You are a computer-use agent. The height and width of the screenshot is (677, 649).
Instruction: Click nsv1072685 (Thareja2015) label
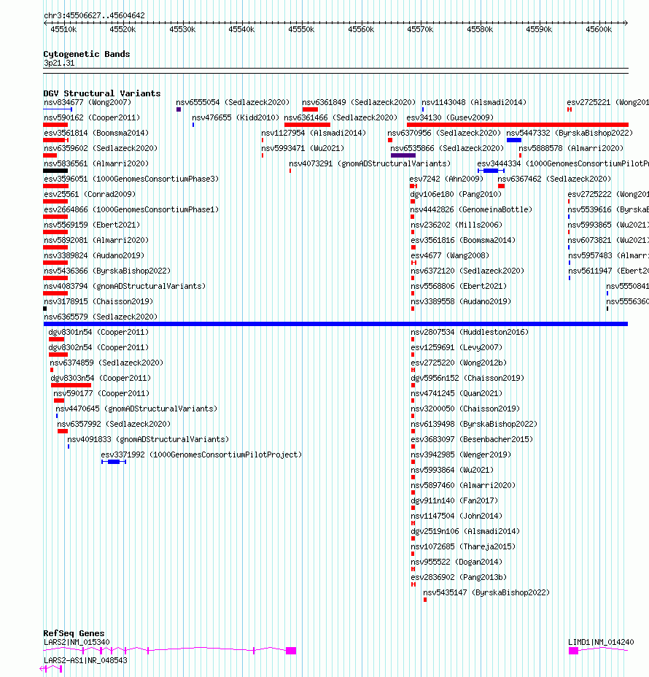pyautogui.click(x=463, y=546)
